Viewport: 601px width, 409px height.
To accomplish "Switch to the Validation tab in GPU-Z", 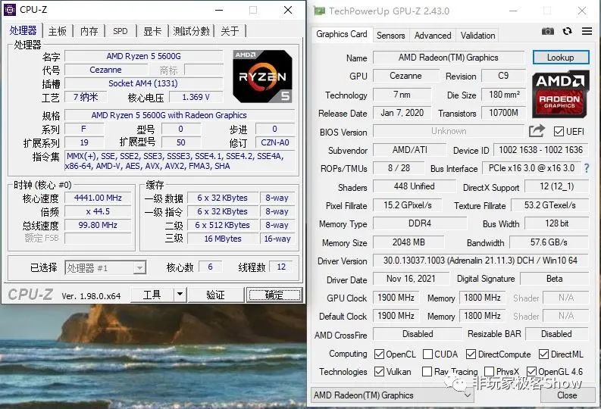I will tap(477, 36).
